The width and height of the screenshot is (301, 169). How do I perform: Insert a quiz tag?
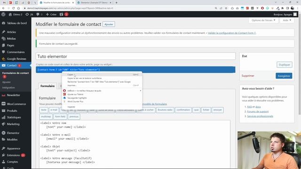[196, 110]
